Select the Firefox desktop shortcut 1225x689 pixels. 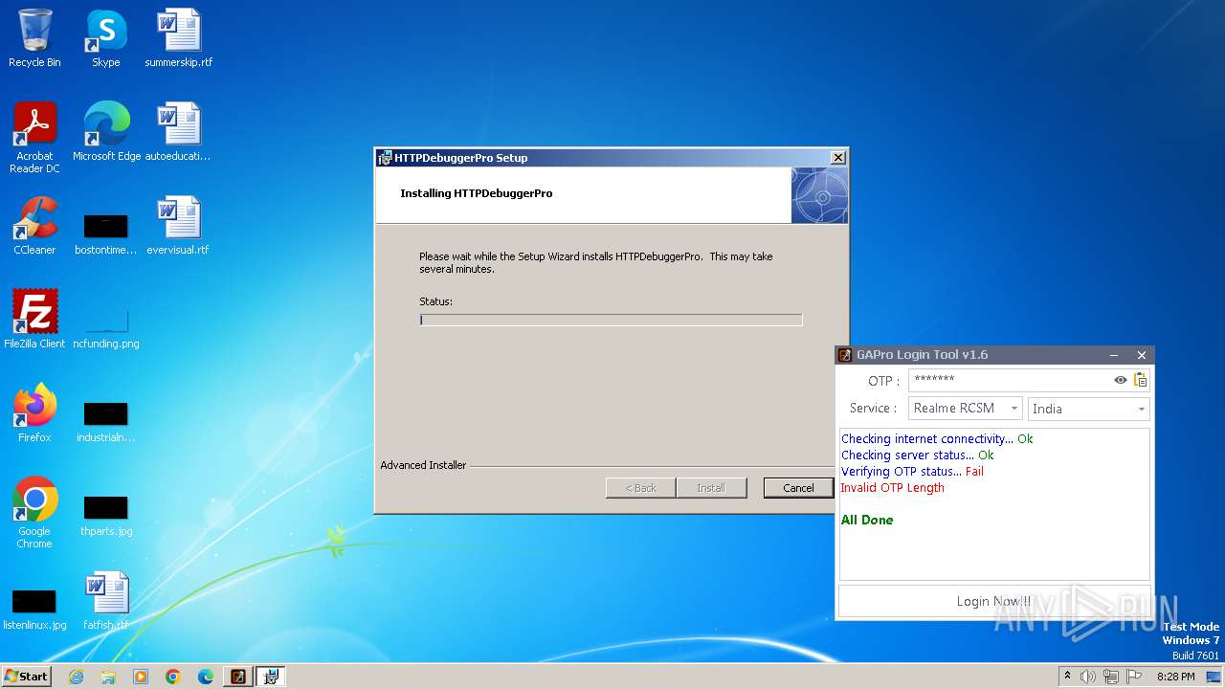coord(34,412)
